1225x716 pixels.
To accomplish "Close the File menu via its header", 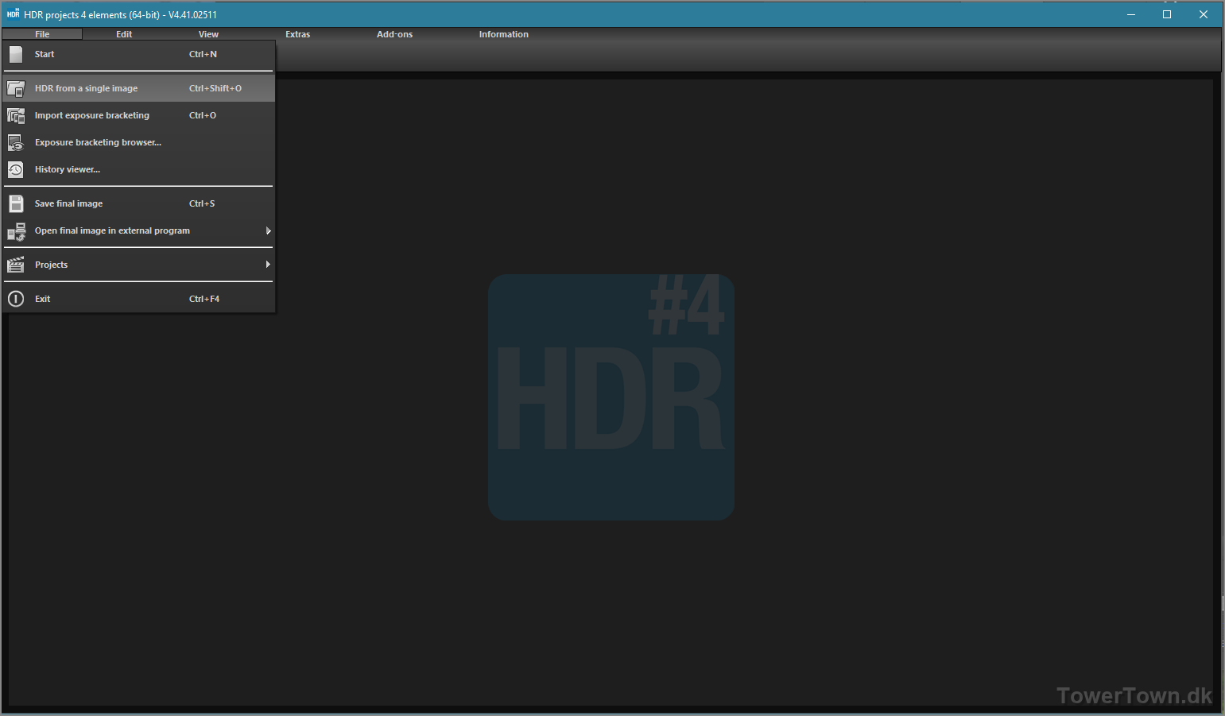I will point(42,34).
